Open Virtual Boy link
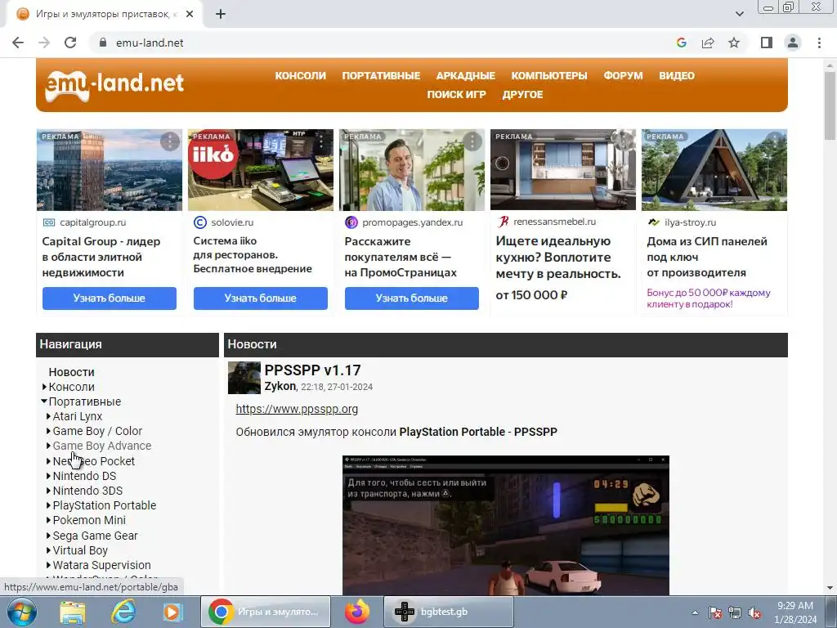The height and width of the screenshot is (628, 837). coord(80,550)
